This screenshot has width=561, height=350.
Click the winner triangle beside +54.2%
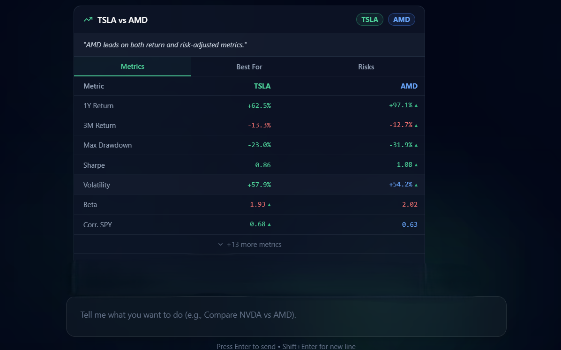point(416,185)
